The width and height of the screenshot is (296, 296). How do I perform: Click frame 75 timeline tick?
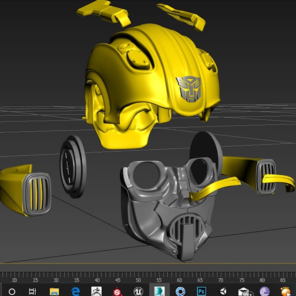(242, 280)
